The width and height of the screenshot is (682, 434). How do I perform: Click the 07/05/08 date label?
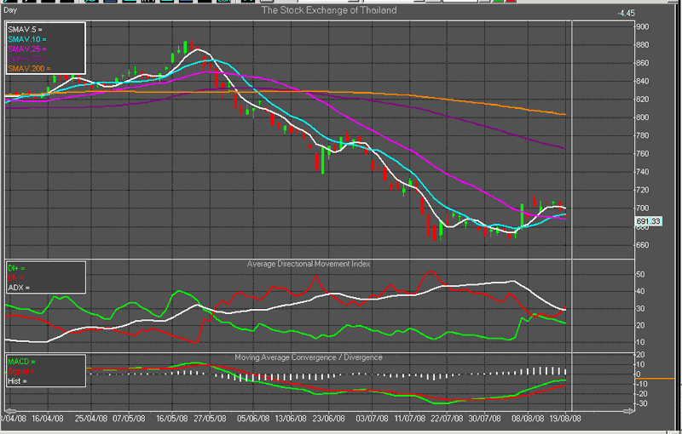(x=129, y=419)
